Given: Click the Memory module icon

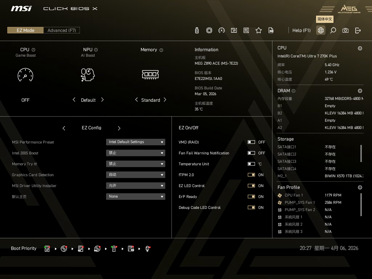Looking at the screenshot, I should pyautogui.click(x=150, y=74).
